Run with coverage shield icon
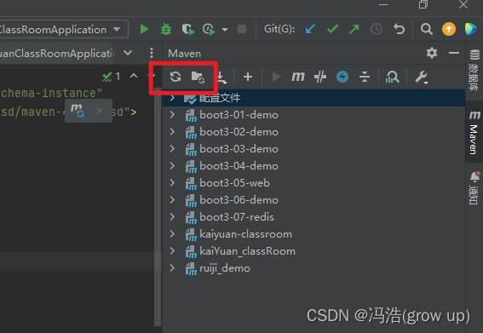Screen dimensions: 483x333 (187, 29)
